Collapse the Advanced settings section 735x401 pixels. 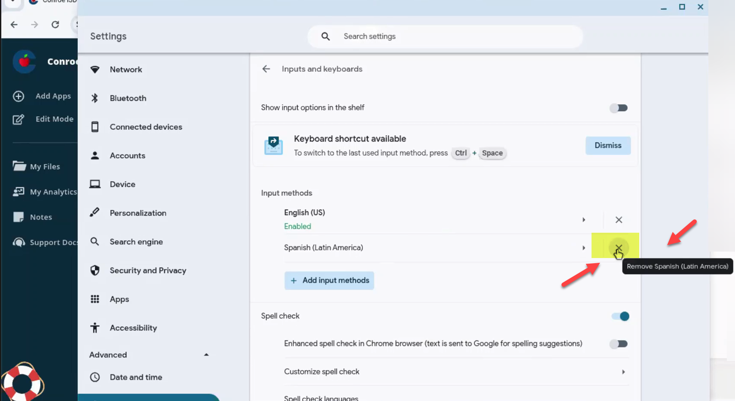pyautogui.click(x=206, y=355)
